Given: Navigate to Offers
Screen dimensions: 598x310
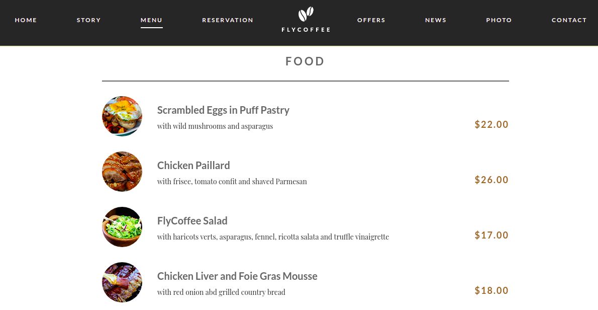Looking at the screenshot, I should [x=371, y=20].
